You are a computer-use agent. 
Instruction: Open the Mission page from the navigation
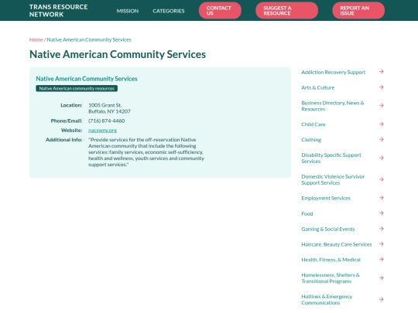tap(128, 11)
